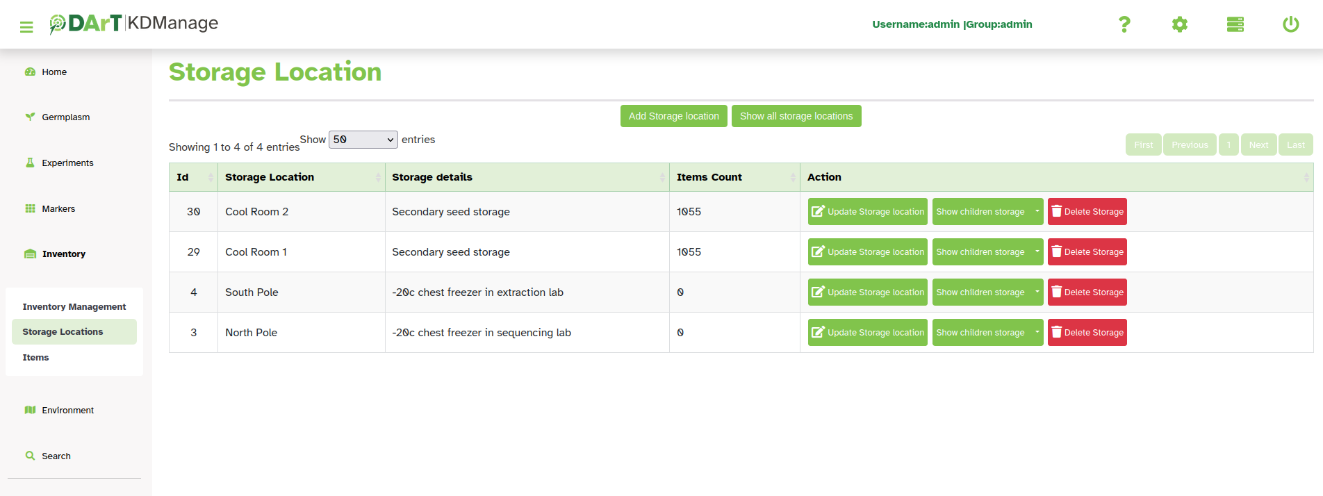Open Environment in the sidebar menu

click(x=67, y=411)
